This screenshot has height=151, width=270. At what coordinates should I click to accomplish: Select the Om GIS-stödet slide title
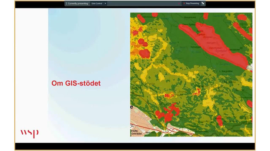76,83
